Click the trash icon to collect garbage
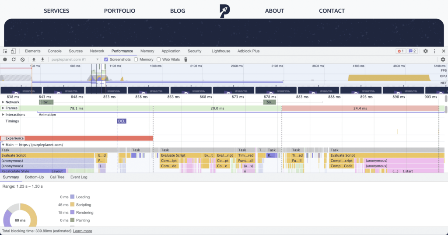Screen dimensions: 448x235 tap(185, 60)
